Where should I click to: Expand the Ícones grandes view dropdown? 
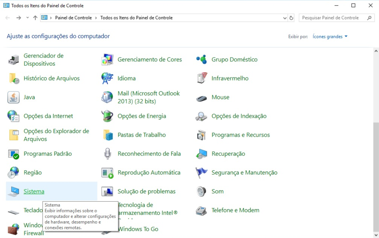coord(330,37)
